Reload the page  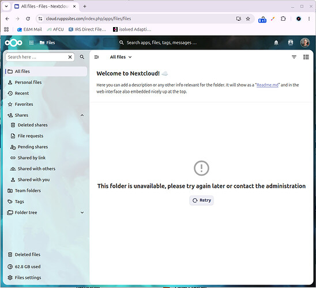click(x=28, y=18)
